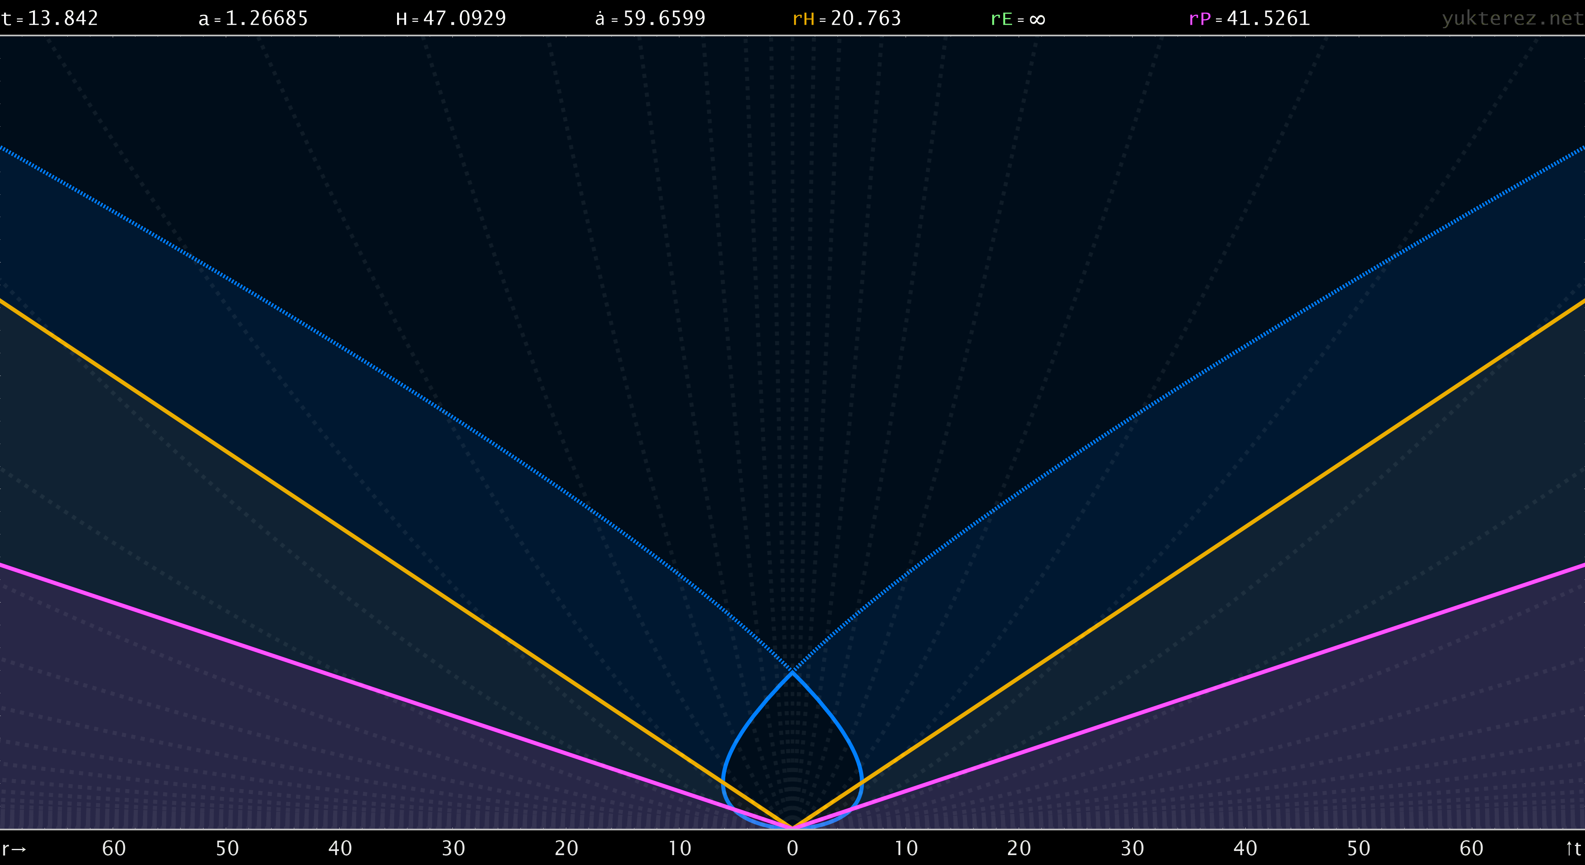Viewport: 1585px width, 865px height.
Task: Open the yukterez.net watermark link
Action: 1512,19
